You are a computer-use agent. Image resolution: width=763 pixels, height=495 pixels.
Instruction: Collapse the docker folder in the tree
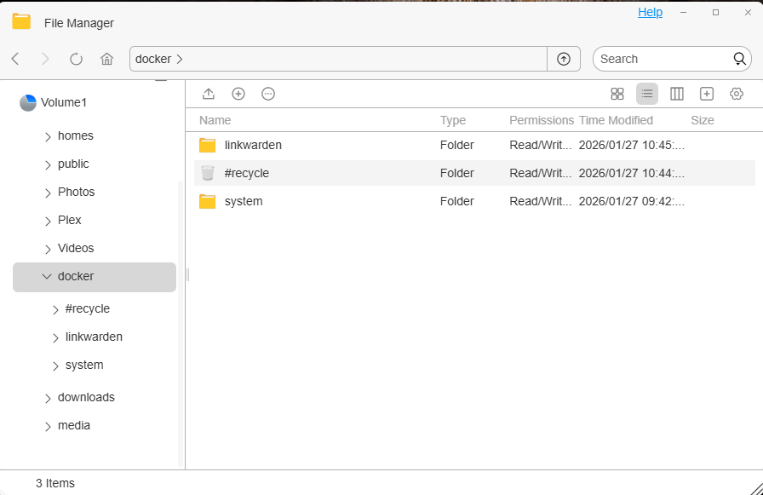click(47, 276)
